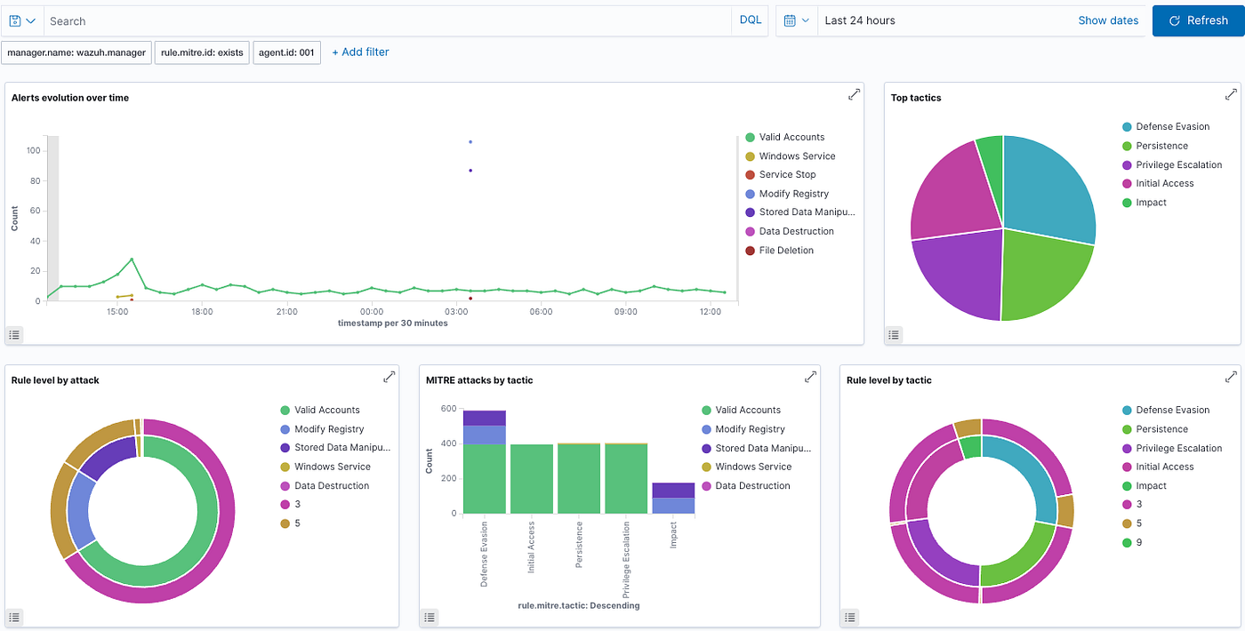The image size is (1245, 631).
Task: Click Defense Evasion legend in Rule level by tactic
Action: point(1166,411)
